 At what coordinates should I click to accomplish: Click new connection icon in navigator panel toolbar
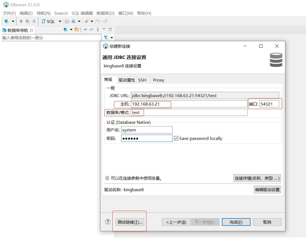pyautogui.click(x=65, y=29)
